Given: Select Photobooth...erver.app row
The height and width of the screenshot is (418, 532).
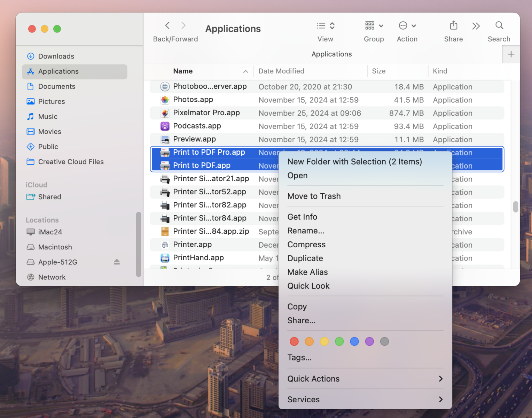Looking at the screenshot, I should pos(327,87).
